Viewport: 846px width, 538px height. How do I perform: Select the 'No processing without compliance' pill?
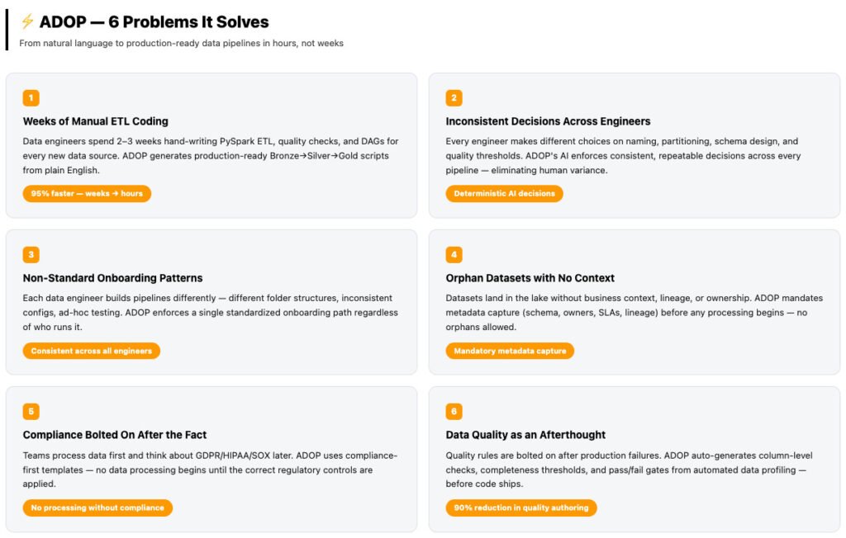(x=97, y=507)
